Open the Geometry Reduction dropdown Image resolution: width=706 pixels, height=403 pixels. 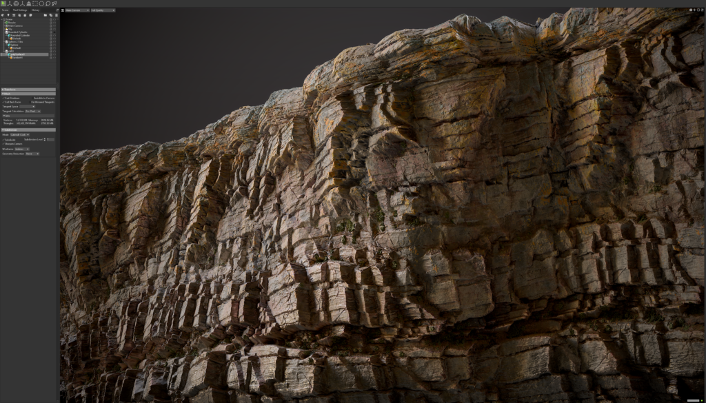32,154
